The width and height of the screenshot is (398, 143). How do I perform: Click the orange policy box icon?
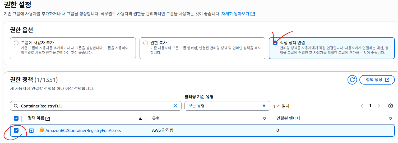[42, 130]
